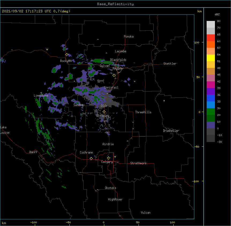Click the white plus marker north of Drumheller
The image size is (231, 226).
pyautogui.click(x=164, y=101)
